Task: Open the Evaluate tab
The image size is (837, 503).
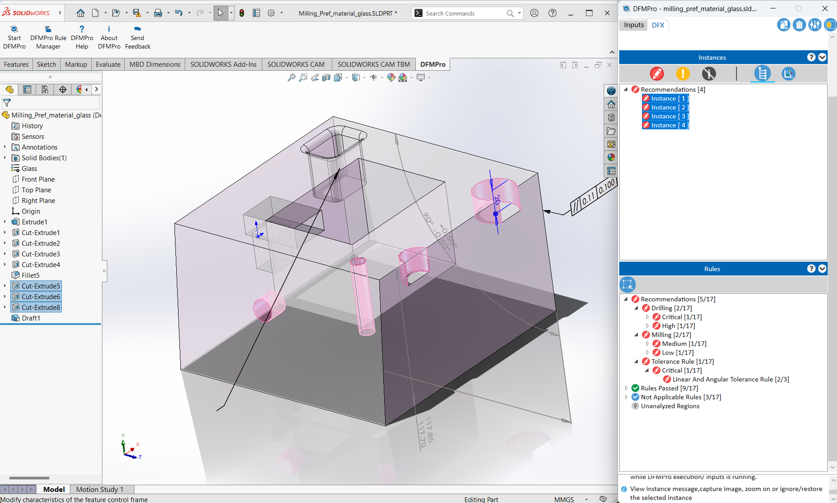Action: point(108,65)
